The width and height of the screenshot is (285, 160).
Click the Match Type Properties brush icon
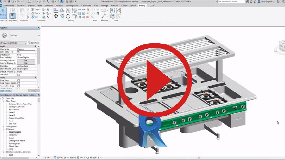pos(28,17)
